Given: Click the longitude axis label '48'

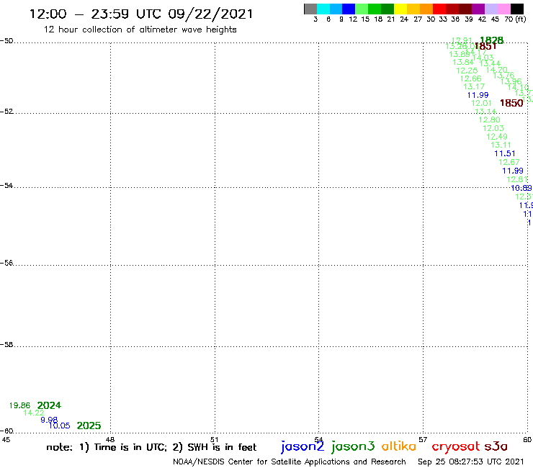Looking at the screenshot, I should (x=110, y=439).
